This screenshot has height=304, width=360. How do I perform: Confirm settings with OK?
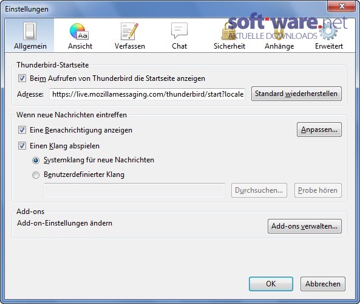click(x=271, y=284)
